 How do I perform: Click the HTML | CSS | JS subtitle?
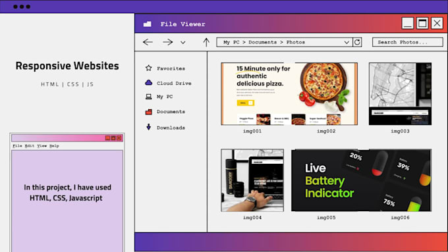tap(67, 84)
